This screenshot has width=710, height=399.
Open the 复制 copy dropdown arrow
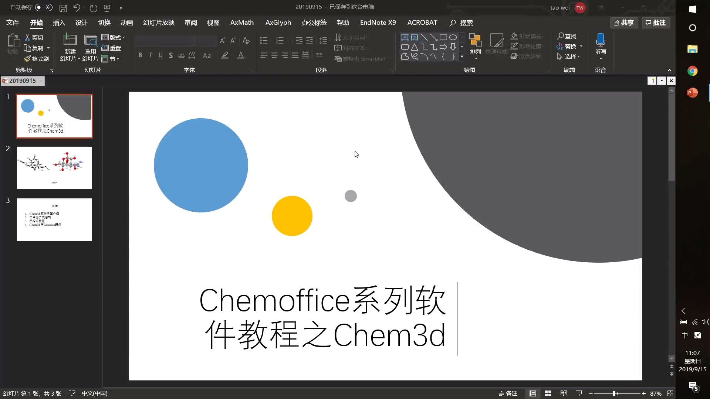pyautogui.click(x=49, y=48)
